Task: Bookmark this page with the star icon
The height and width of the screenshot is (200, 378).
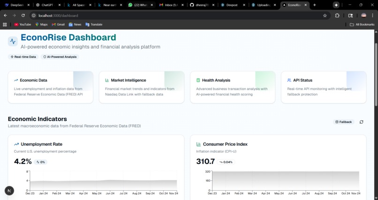Action: pos(325,15)
